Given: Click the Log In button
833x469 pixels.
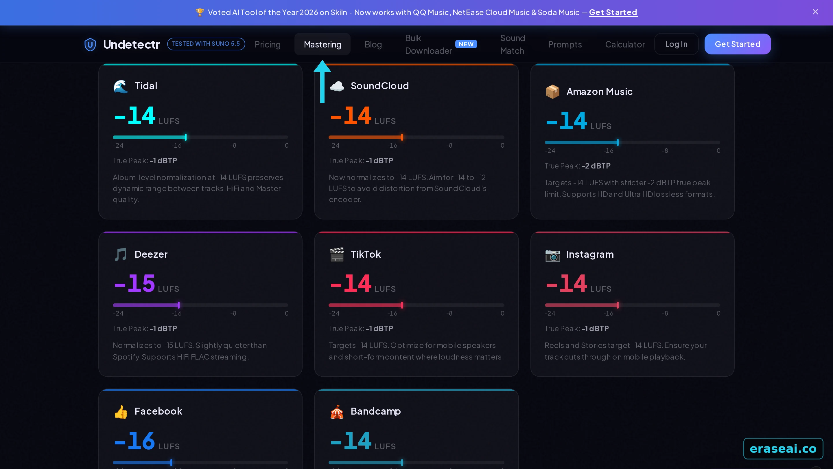Looking at the screenshot, I should point(676,44).
